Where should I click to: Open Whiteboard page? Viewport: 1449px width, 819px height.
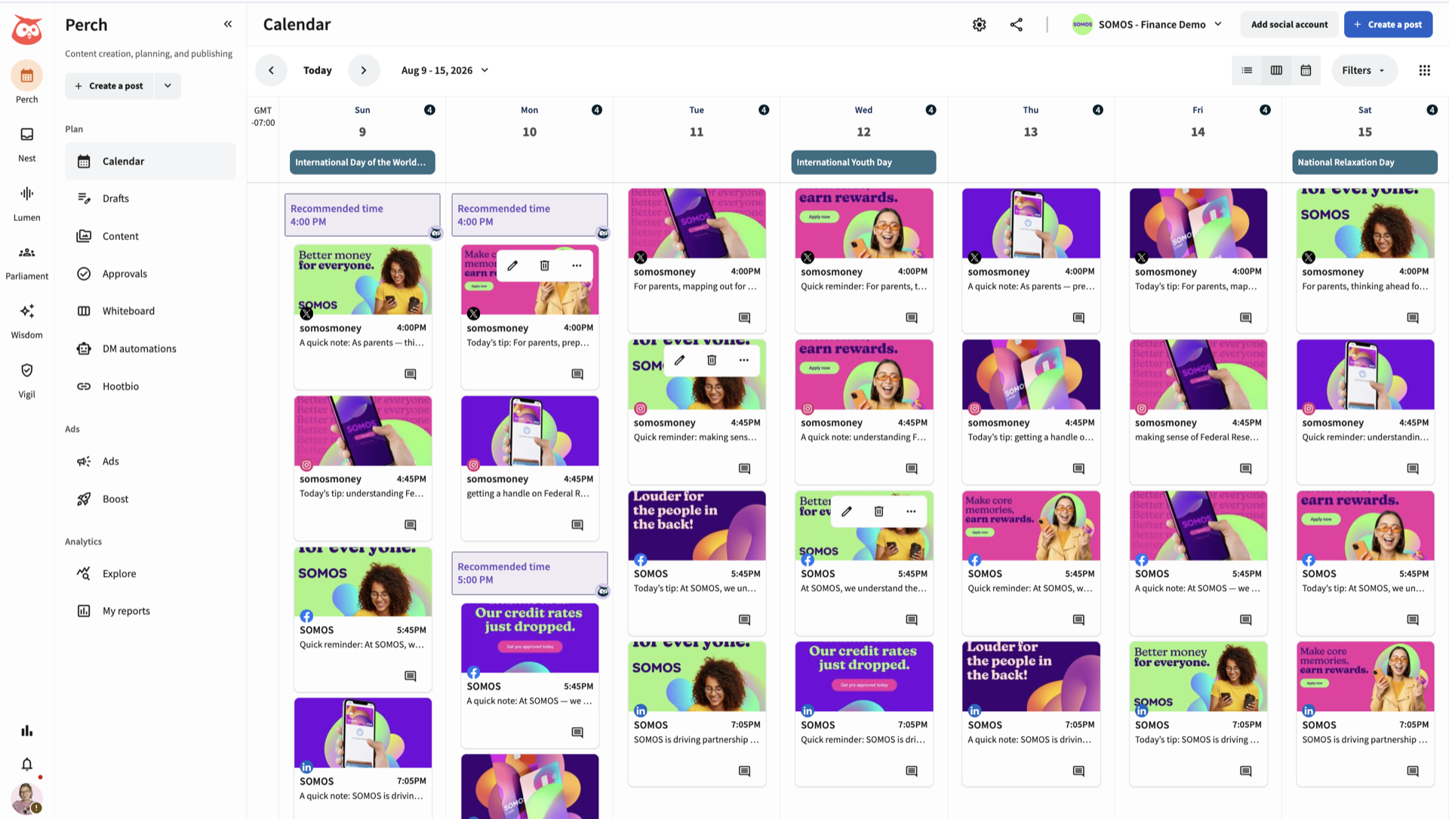(150, 311)
